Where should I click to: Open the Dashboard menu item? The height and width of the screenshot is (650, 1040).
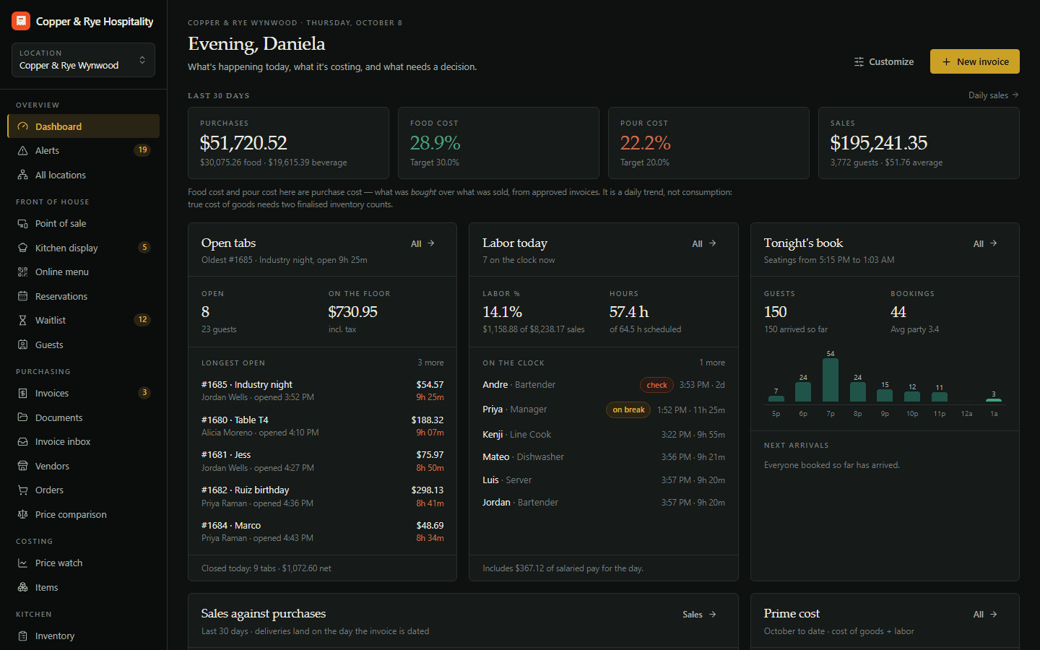click(x=84, y=126)
